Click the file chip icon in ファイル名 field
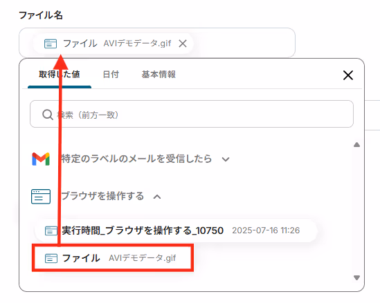Viewport: 380px width, 303px height. [x=51, y=43]
